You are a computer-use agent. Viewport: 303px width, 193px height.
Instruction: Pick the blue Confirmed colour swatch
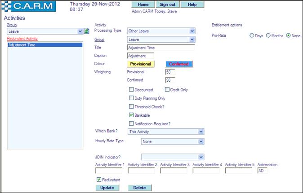pyautogui.click(x=179, y=64)
